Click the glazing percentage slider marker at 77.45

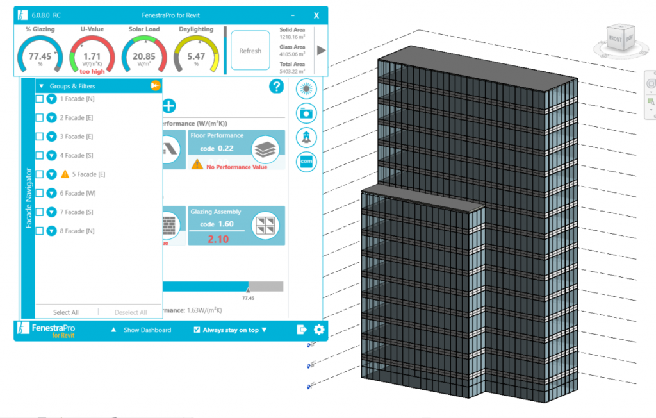tap(248, 290)
